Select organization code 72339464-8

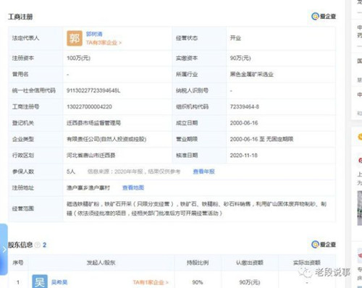(x=245, y=106)
